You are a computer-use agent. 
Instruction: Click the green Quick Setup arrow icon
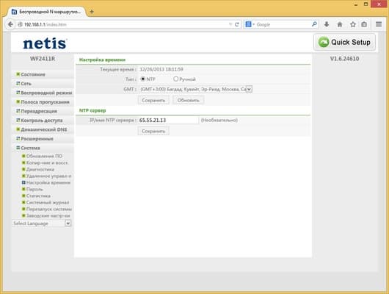coord(324,42)
